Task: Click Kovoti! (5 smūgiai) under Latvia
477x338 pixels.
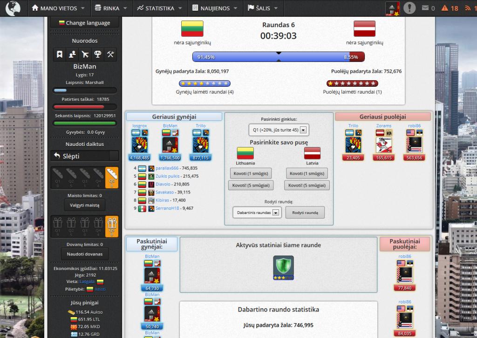Action: [307, 186]
